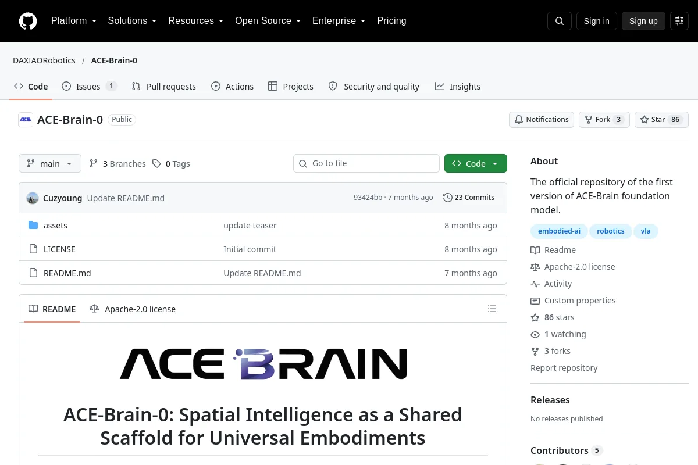Click the ACE-Brain-0 repository avatar icon

[x=26, y=120]
